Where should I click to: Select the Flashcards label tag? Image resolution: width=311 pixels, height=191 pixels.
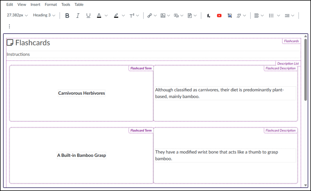(291, 41)
